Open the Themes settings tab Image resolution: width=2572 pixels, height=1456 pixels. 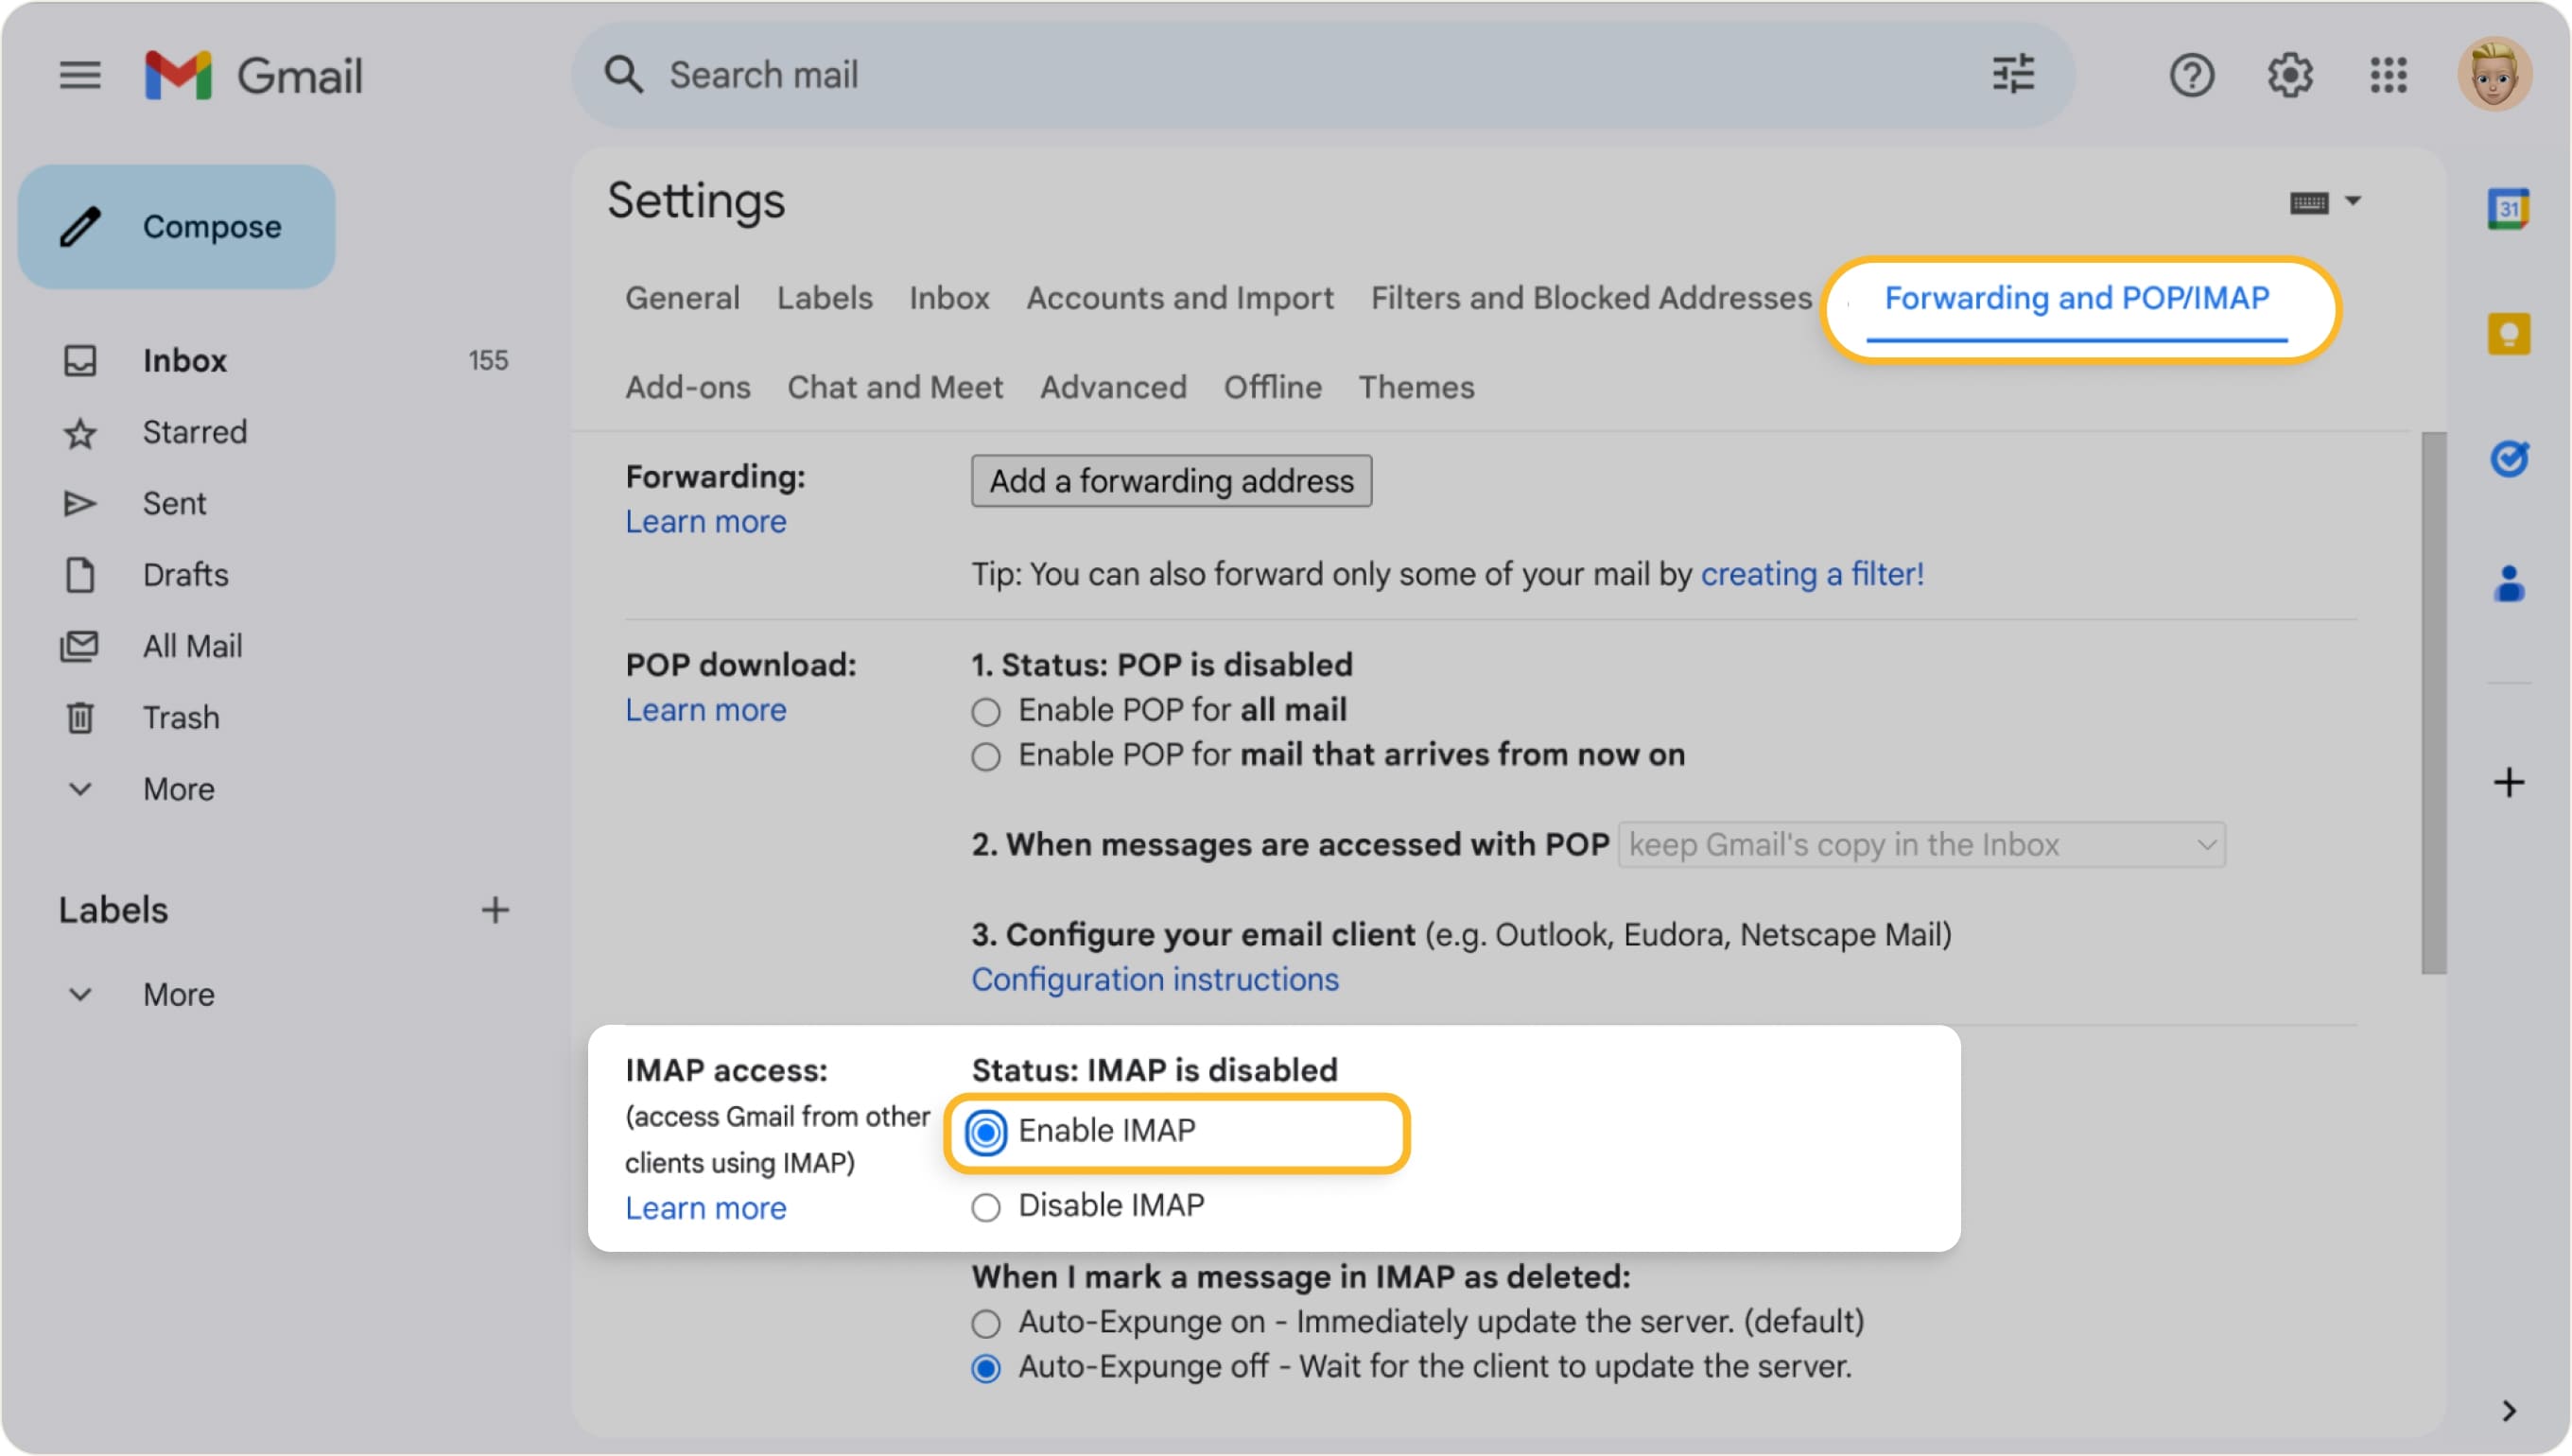pyautogui.click(x=1417, y=388)
